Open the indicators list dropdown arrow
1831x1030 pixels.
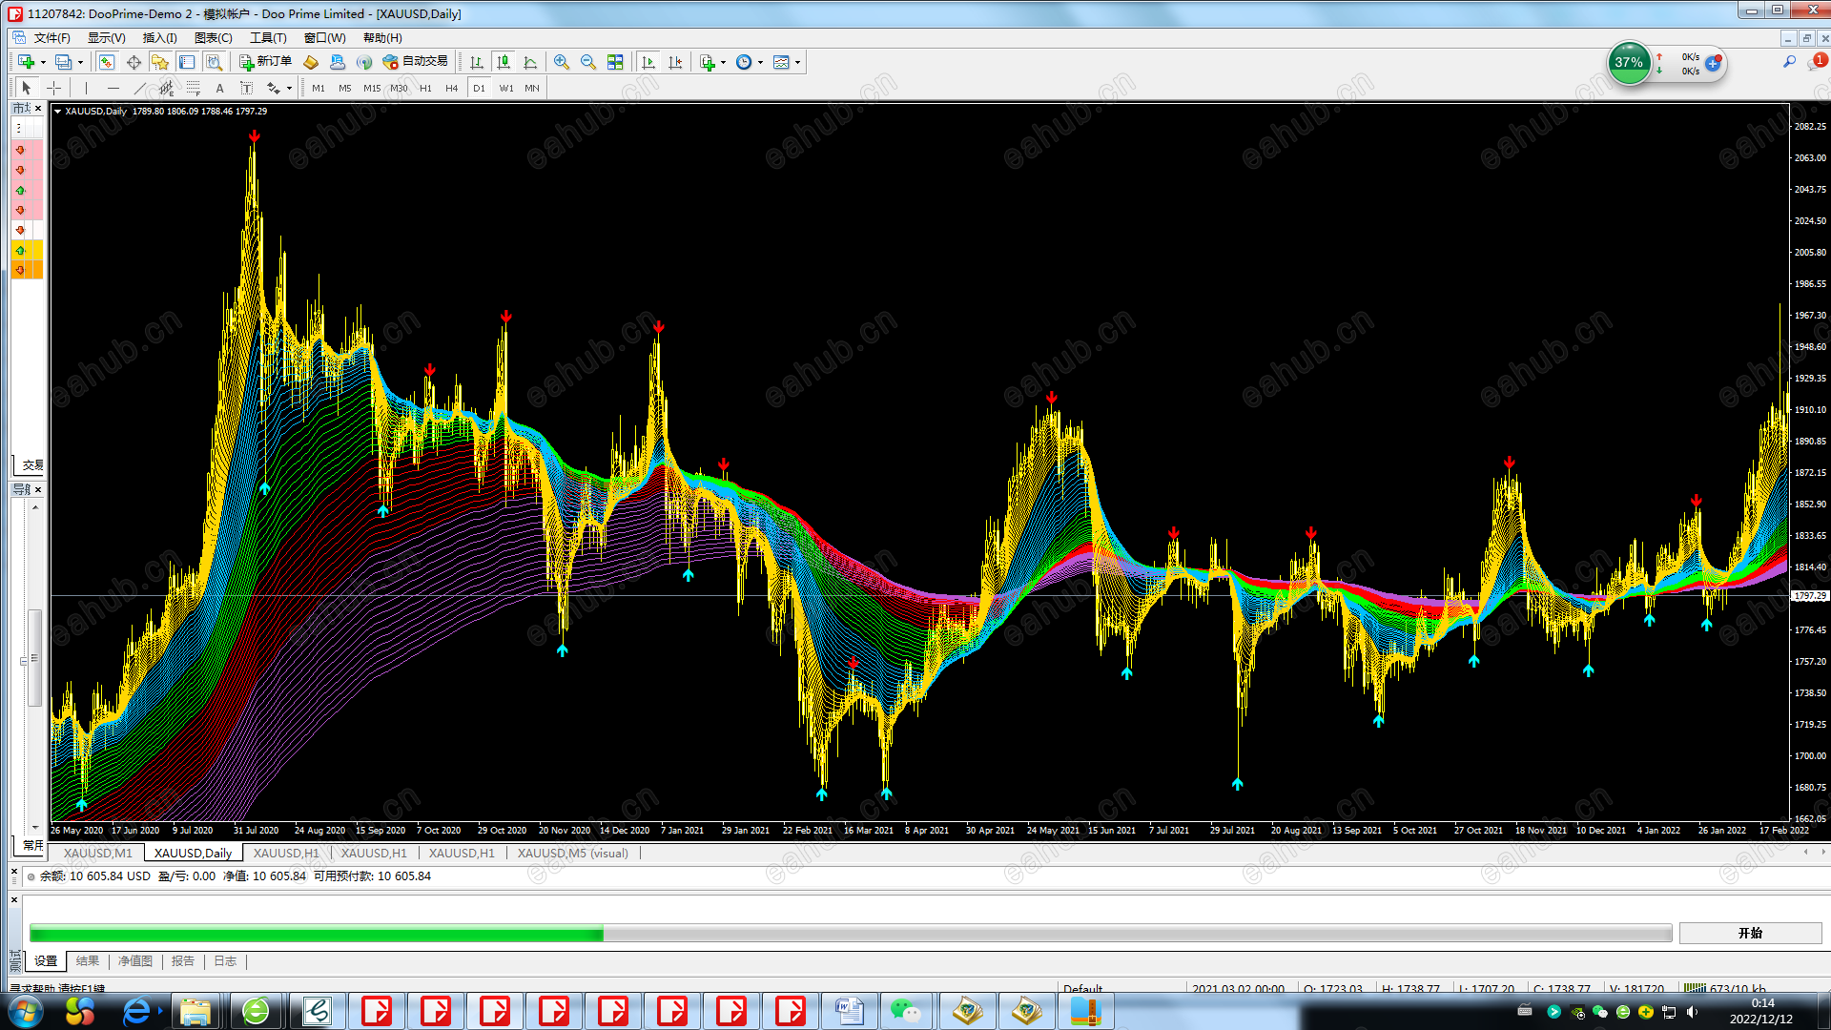pyautogui.click(x=724, y=62)
